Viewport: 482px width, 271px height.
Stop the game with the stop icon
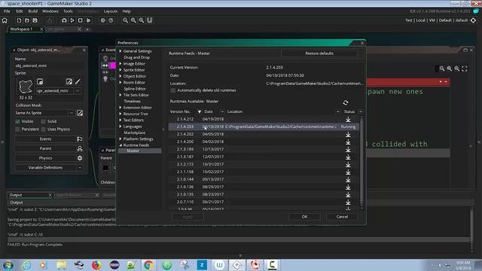click(81, 20)
